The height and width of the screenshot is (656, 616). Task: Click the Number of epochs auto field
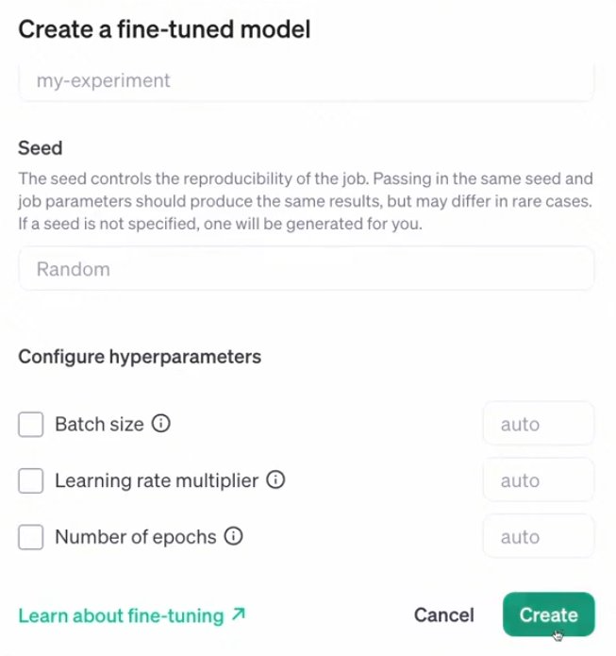point(539,536)
